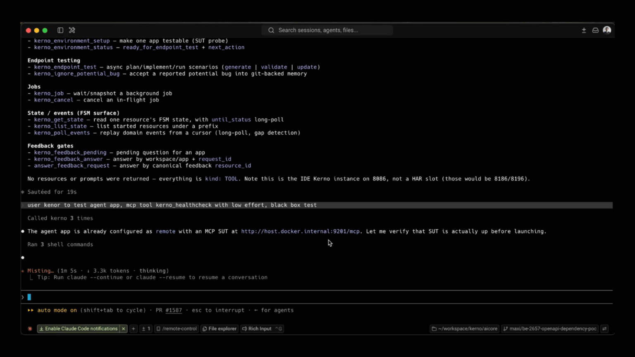Screen dimensions: 635x357
Task: Click the kerno_environment_setup tool name
Action: [x=72, y=41]
